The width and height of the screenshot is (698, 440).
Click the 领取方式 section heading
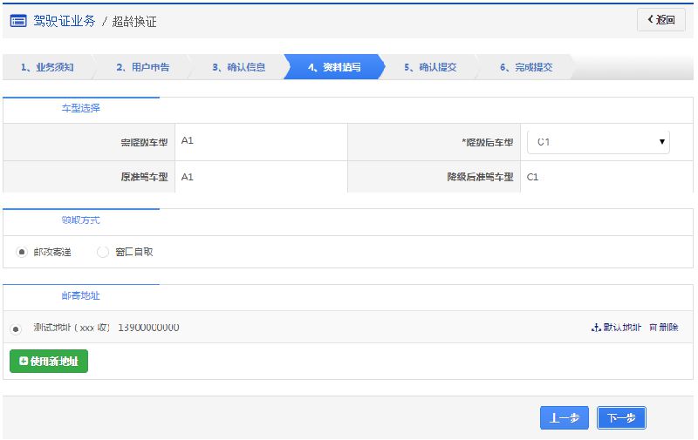(x=80, y=220)
